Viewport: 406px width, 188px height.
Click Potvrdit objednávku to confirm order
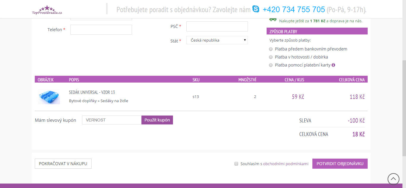pyautogui.click(x=340, y=164)
